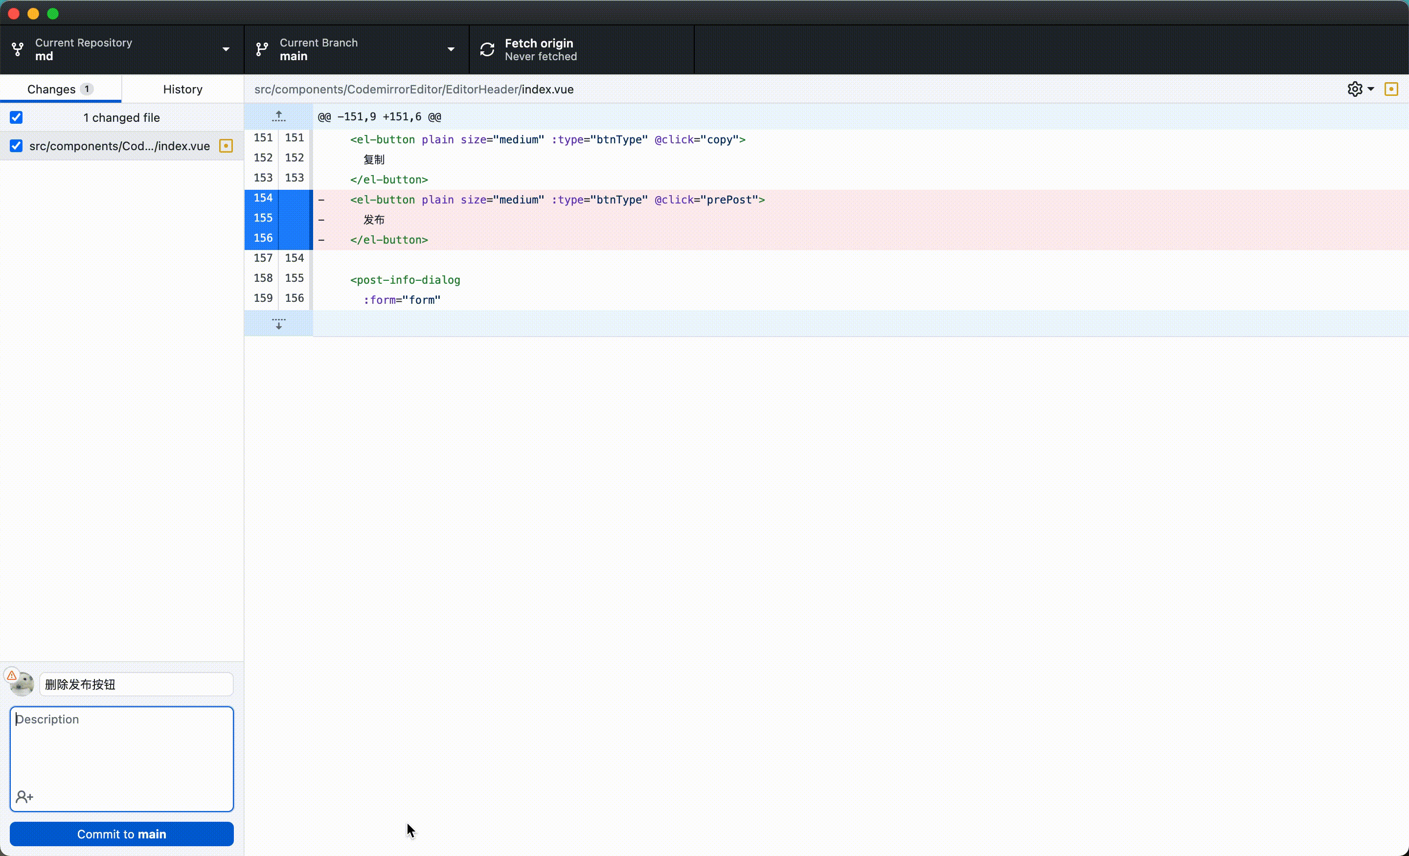Expand diff downward with the arrow icon
1409x856 pixels.
[278, 324]
